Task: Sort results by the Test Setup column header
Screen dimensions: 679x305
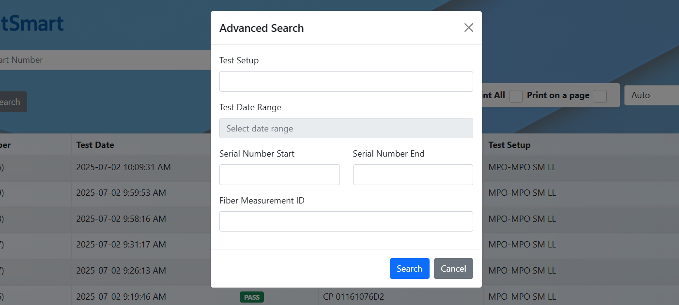Action: click(x=509, y=145)
